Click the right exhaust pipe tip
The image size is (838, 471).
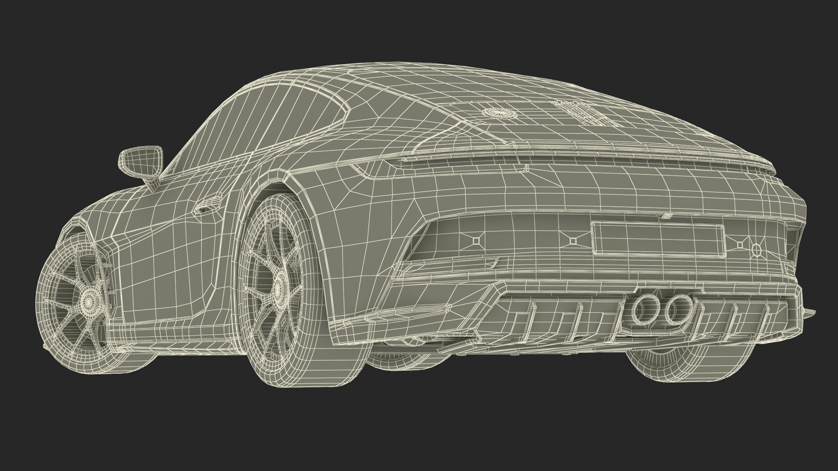[678, 309]
